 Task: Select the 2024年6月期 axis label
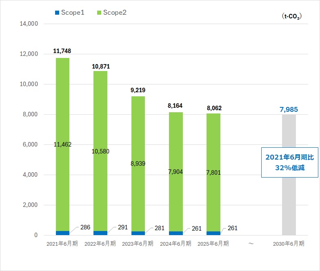tap(176, 244)
